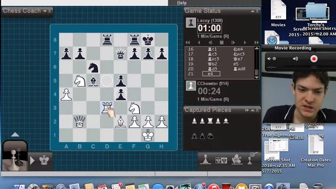336x189 pixels.
Task: Start recording with the red record button
Action: pyautogui.click(x=314, y=59)
